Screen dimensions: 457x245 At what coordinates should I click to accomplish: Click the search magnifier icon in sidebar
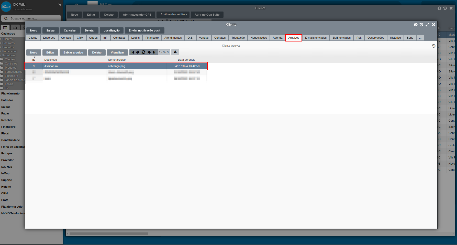pyautogui.click(x=6, y=18)
